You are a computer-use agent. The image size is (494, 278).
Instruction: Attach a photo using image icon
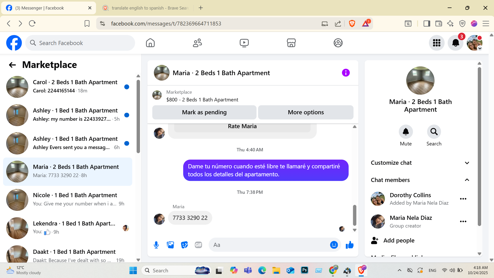click(170, 245)
